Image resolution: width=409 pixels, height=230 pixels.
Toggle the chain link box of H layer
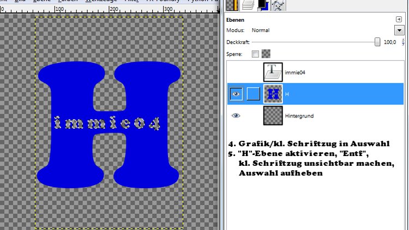(x=253, y=94)
